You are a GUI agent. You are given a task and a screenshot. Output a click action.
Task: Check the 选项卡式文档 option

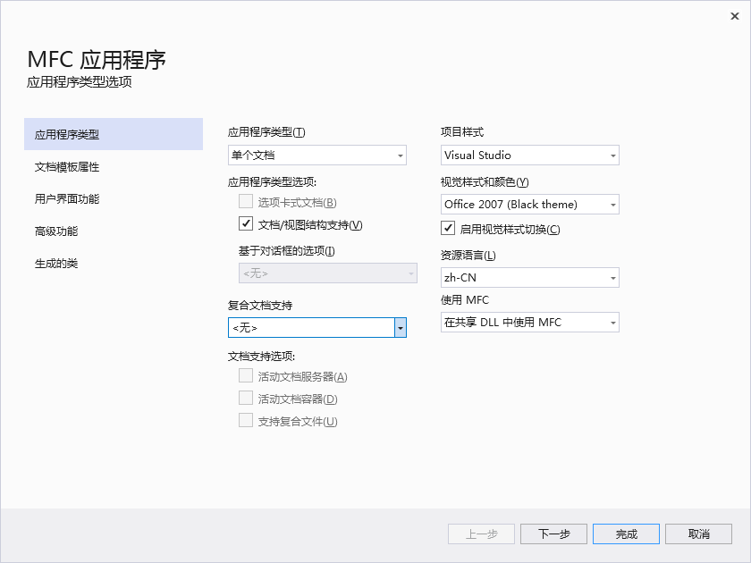(246, 201)
